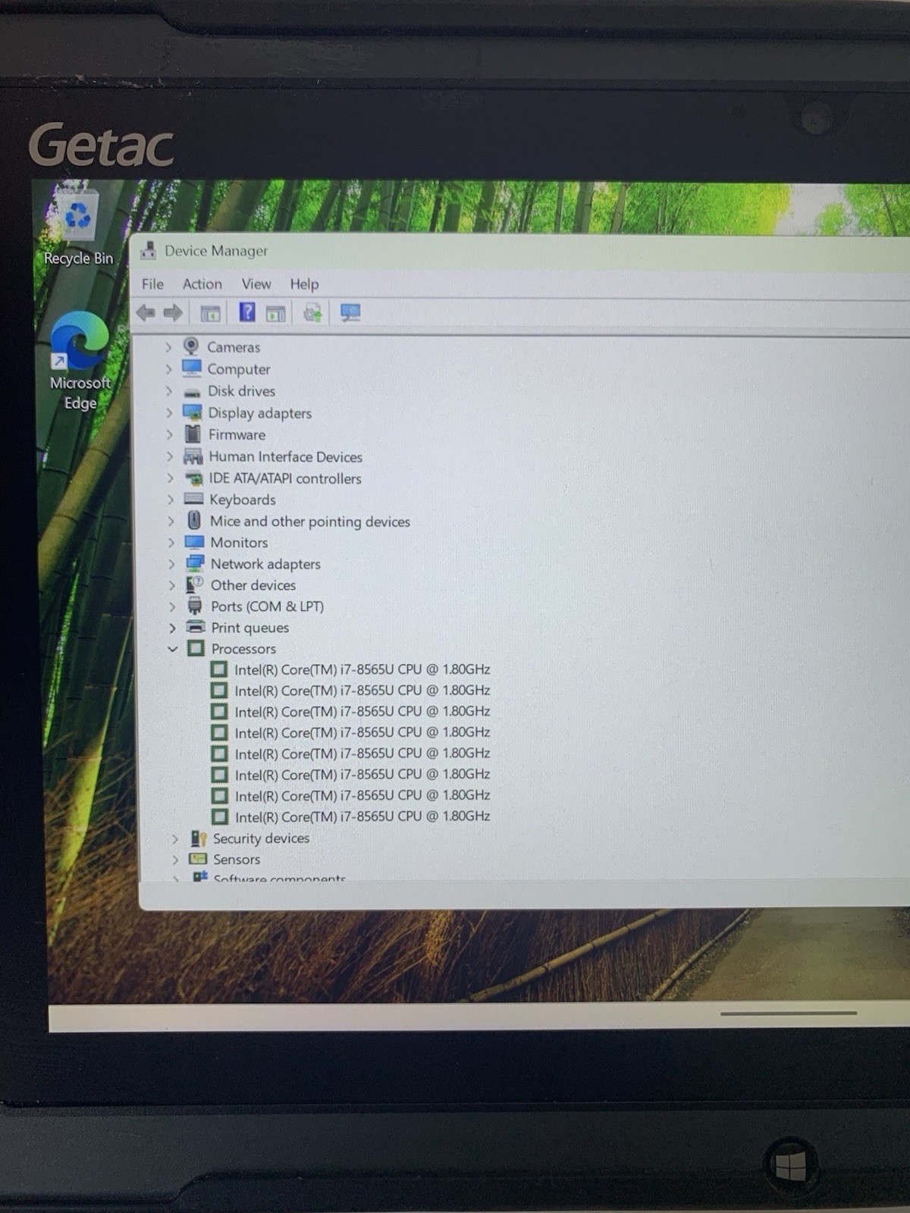Click Scan for hardware changes monitor icon

[x=350, y=312]
